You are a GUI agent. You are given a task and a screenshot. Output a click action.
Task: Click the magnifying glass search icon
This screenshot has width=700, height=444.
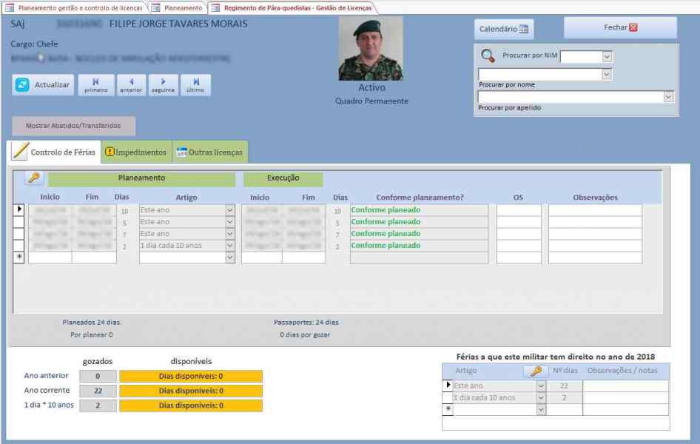[488, 55]
